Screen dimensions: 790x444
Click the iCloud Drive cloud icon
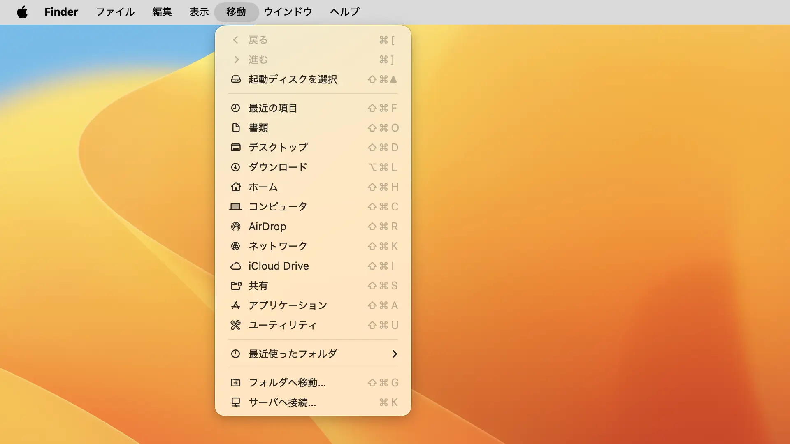click(235, 266)
